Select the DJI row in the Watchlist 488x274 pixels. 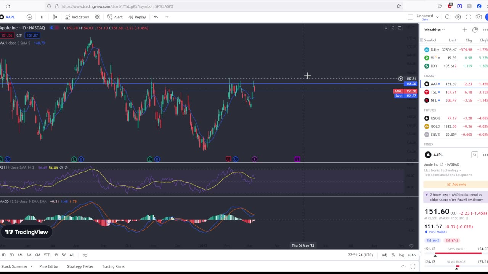(x=454, y=50)
